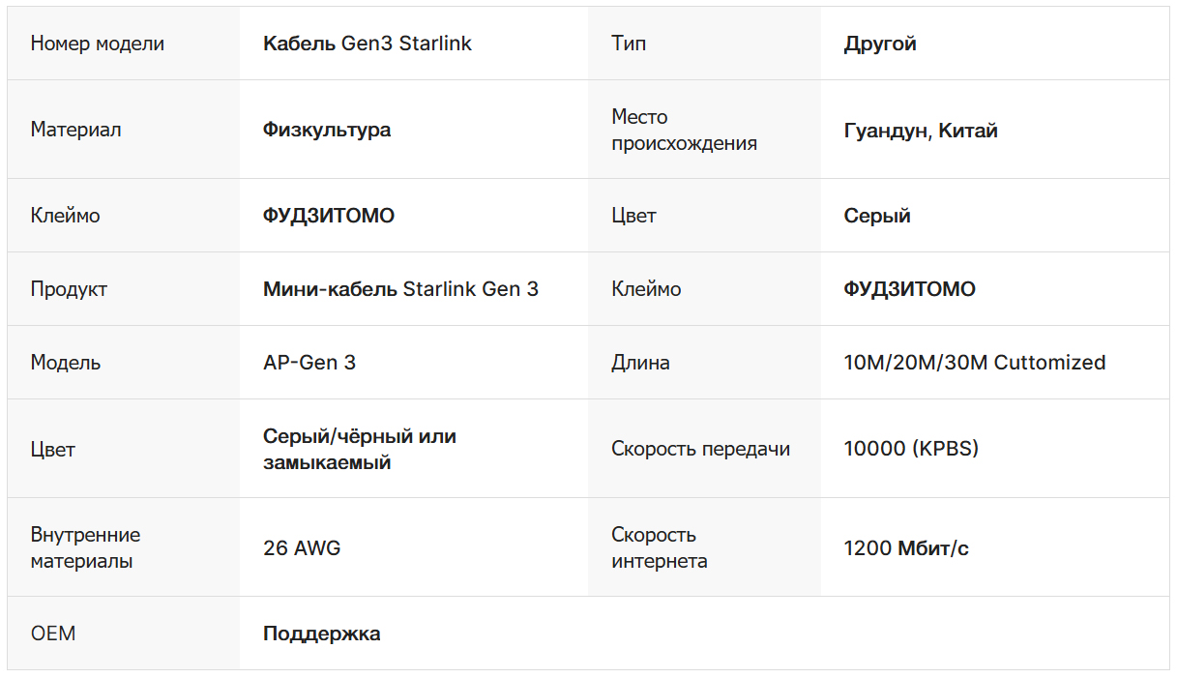Select the "Физкультура" material value
The height and width of the screenshot is (678, 1177).
point(327,130)
